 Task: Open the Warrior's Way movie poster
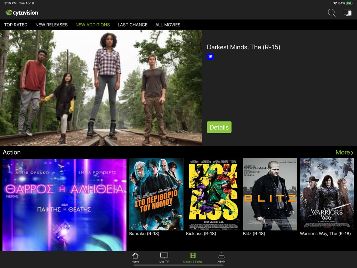327,194
